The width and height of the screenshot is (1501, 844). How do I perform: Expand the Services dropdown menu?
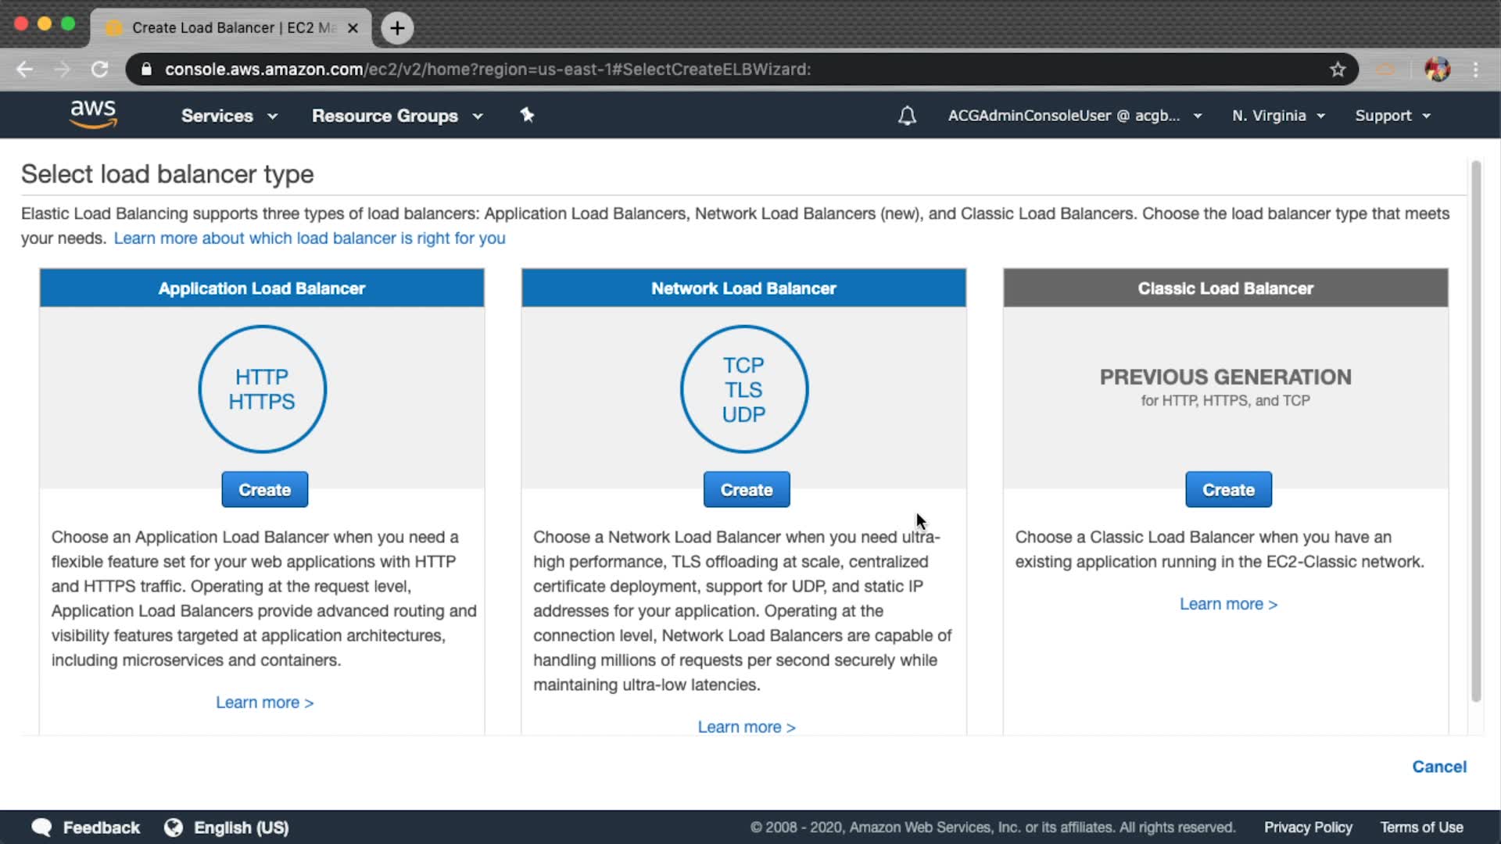(228, 116)
